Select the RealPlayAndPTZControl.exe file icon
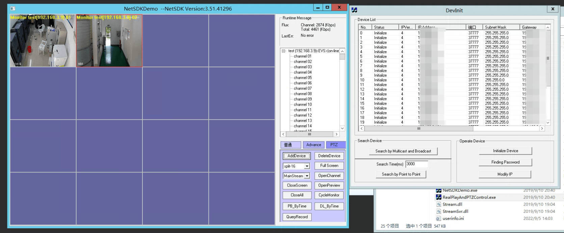This screenshot has width=564, height=233. (439, 197)
